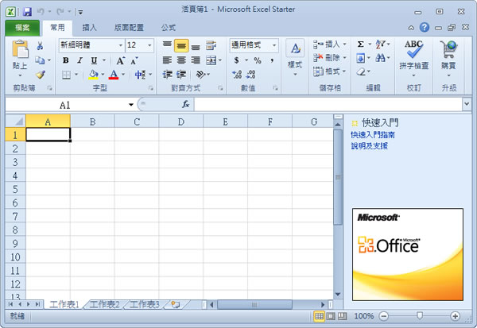477x328 pixels.
Task: Activate the Format Painter brush
Action: tap(41, 75)
